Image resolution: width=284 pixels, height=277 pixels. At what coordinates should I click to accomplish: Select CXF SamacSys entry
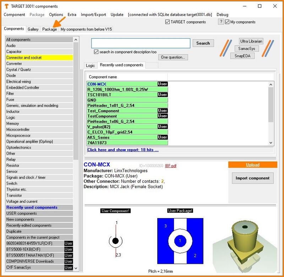[x=39, y=267]
